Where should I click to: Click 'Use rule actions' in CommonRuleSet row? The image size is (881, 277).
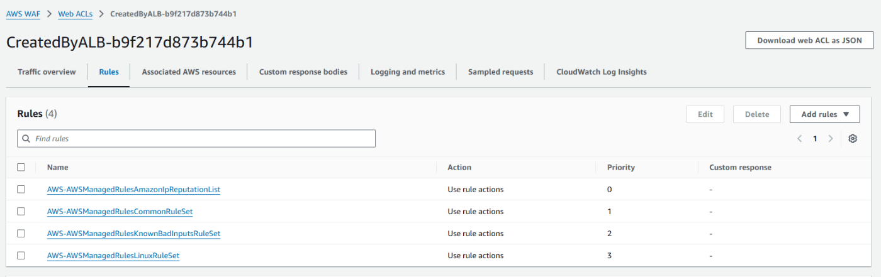(476, 212)
